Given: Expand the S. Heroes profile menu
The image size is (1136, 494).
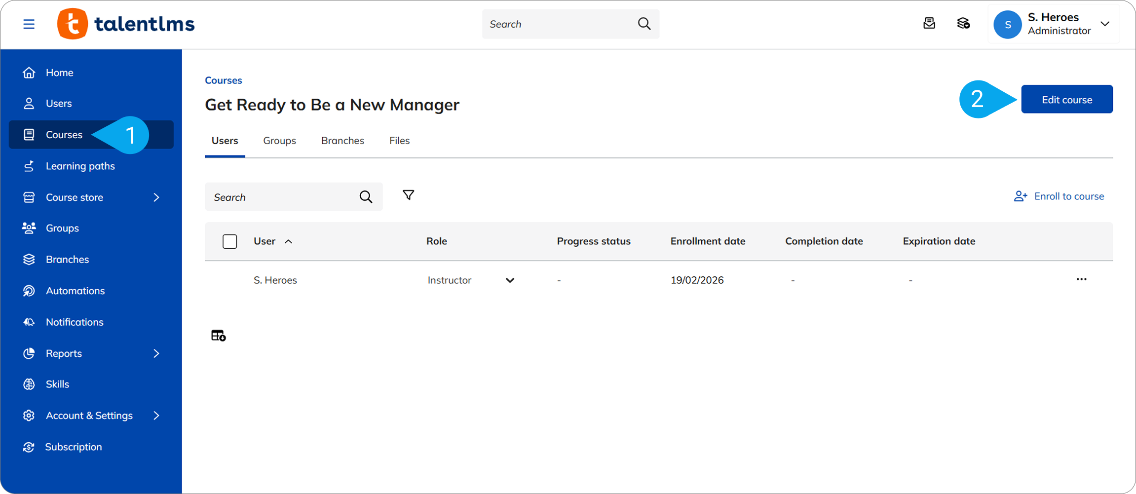Looking at the screenshot, I should [x=1105, y=24].
